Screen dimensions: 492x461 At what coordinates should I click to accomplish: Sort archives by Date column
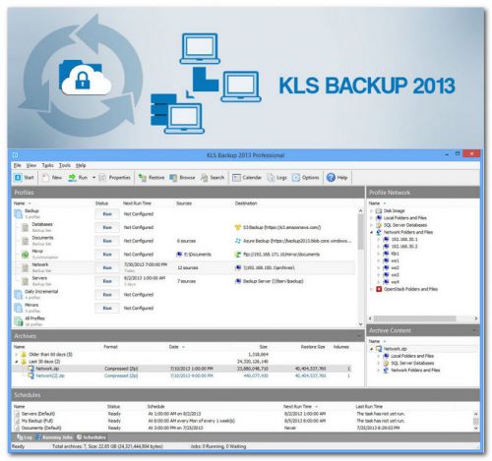click(x=174, y=347)
